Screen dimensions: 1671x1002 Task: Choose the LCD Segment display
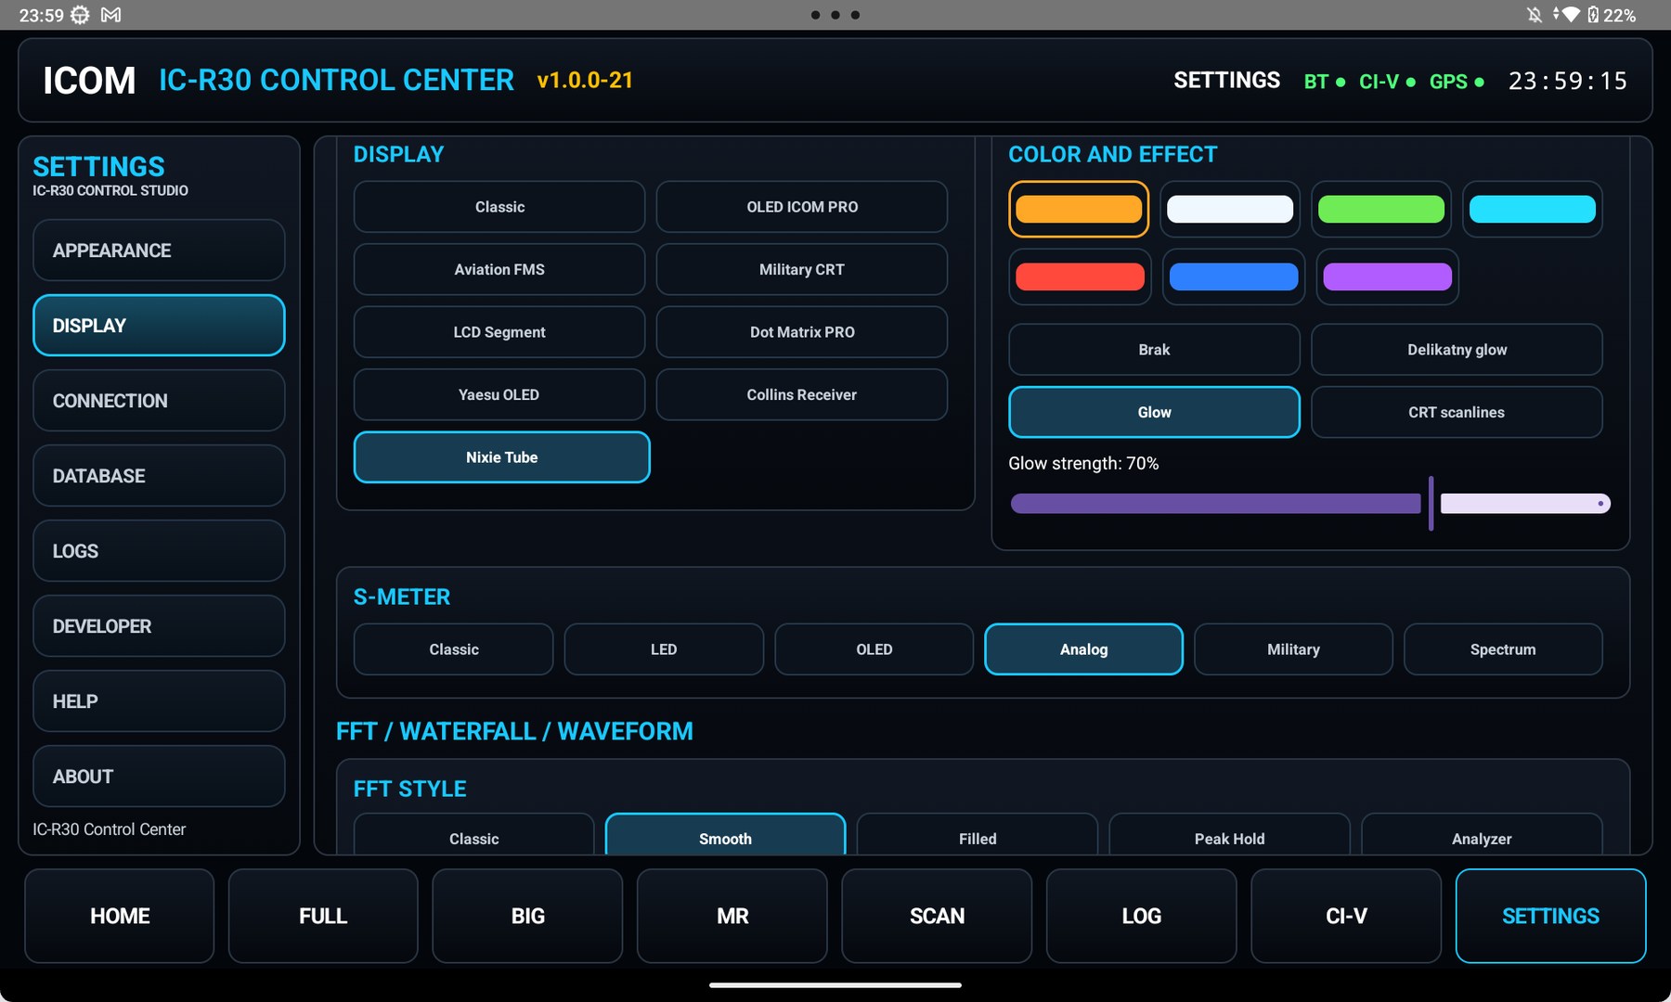pyautogui.click(x=499, y=332)
